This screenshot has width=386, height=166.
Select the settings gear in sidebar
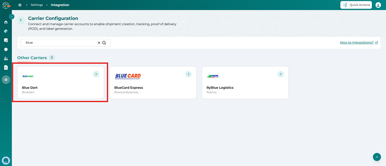6,80
